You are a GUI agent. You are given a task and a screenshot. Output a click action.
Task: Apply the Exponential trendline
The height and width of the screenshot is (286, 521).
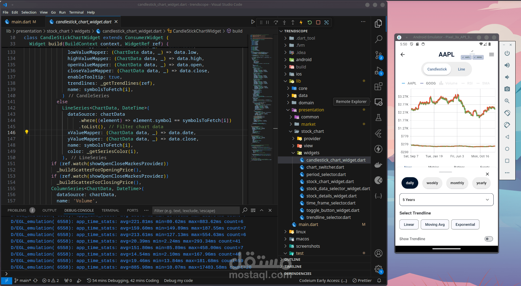[x=465, y=225]
